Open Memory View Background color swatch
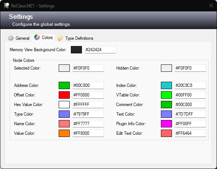Viewport: 217px width, 169px height. coord(76,50)
